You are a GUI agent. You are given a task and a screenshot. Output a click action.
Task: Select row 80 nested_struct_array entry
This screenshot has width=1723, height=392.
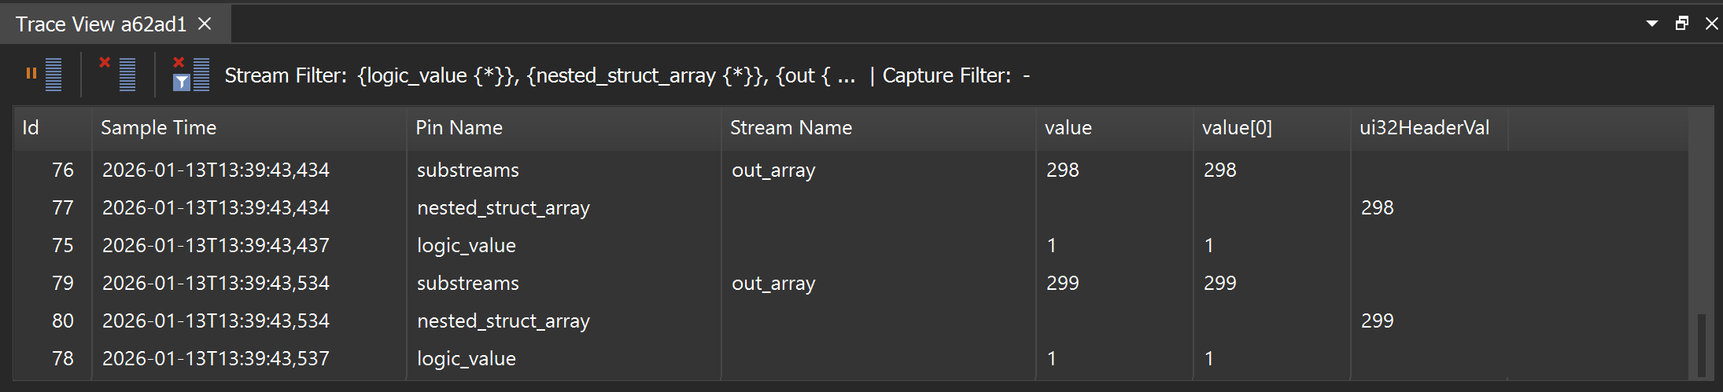pos(850,321)
